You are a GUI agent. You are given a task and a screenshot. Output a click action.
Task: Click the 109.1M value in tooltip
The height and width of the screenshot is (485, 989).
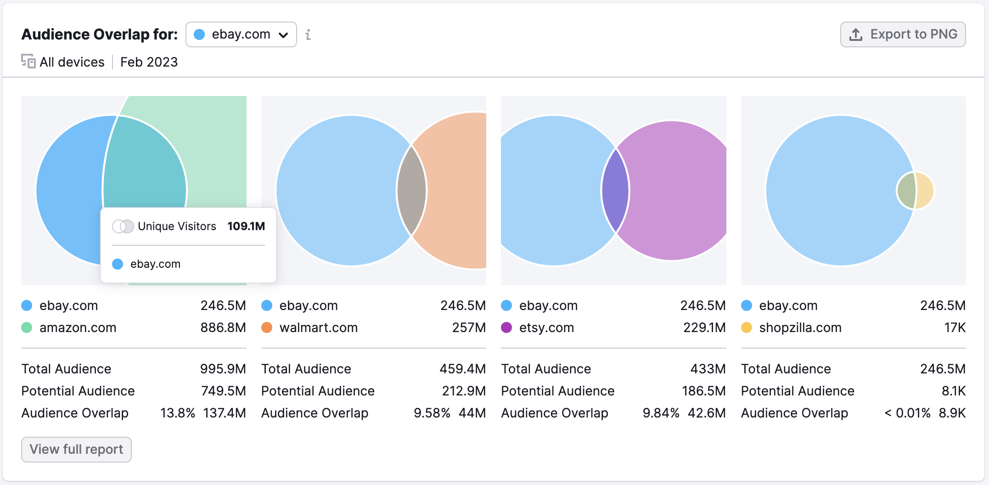tap(246, 226)
